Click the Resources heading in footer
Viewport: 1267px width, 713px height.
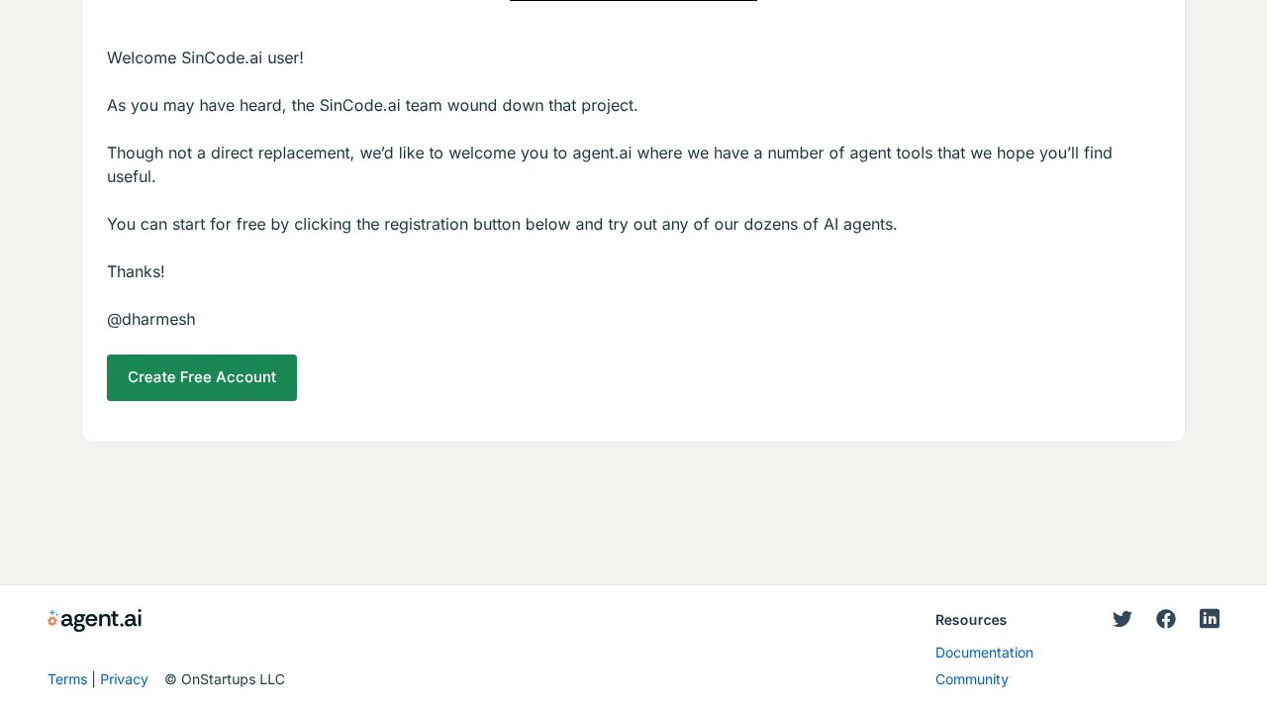(970, 620)
